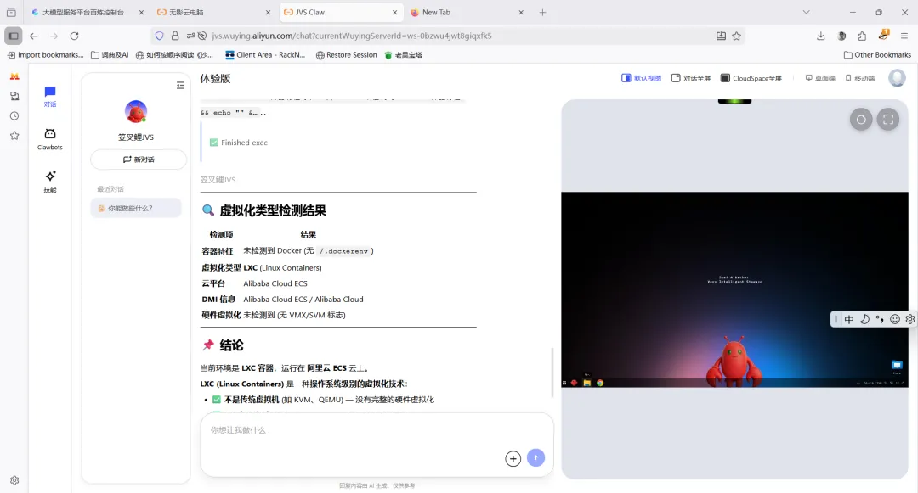This screenshot has height=493, width=918.
Task: Click the Firefox View button
Action: tap(11, 12)
